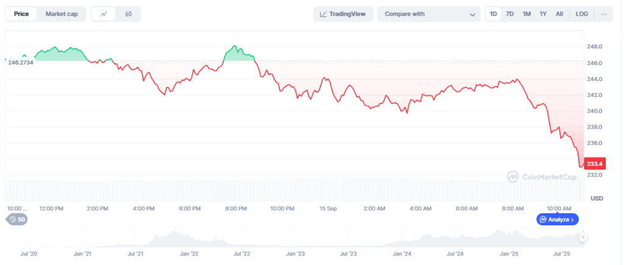Screen dimensions: 624x265
Task: Click the Compare with dropdown chevron
Action: click(472, 15)
